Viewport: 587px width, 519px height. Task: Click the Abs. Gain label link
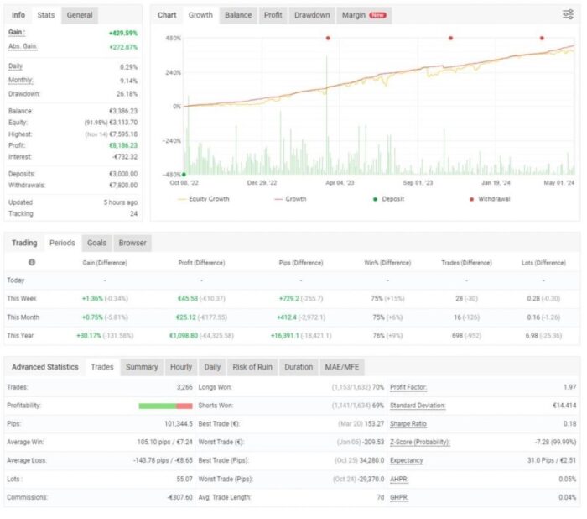[x=23, y=47]
